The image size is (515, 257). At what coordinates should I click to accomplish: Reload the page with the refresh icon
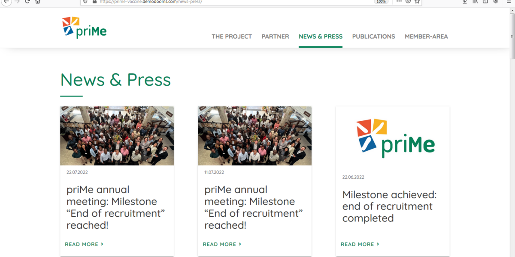point(27,2)
